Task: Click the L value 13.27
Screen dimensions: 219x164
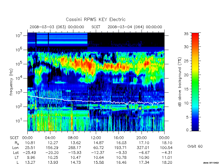Action: point(30,162)
